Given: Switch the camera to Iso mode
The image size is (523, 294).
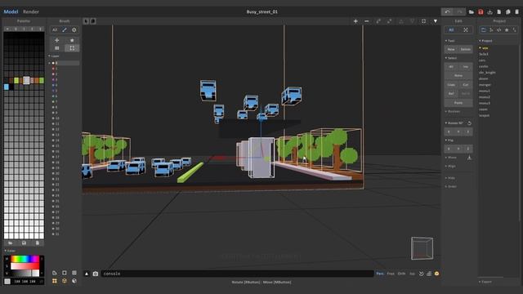Looking at the screenshot, I should pos(412,274).
